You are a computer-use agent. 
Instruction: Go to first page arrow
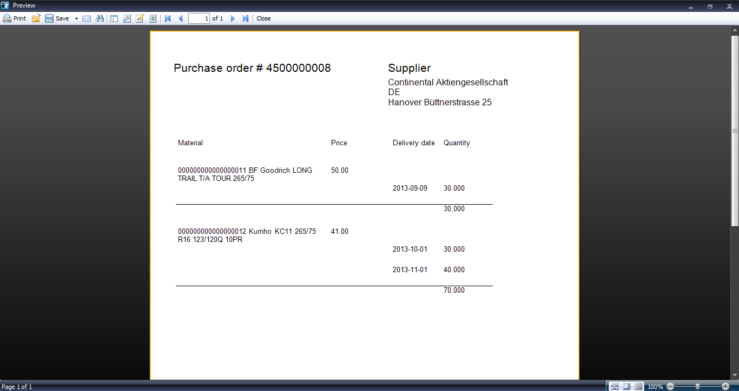(168, 18)
